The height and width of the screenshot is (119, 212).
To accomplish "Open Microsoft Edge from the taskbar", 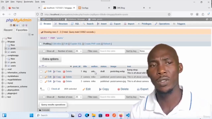I will [x=87, y=115].
